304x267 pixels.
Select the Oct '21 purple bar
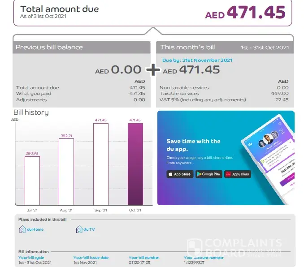[135, 164]
